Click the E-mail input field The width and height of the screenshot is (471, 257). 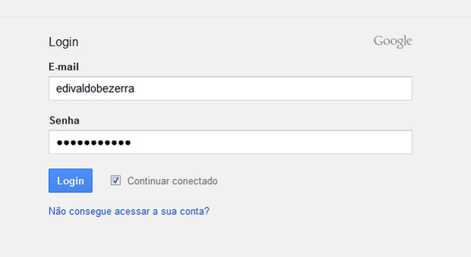click(230, 89)
